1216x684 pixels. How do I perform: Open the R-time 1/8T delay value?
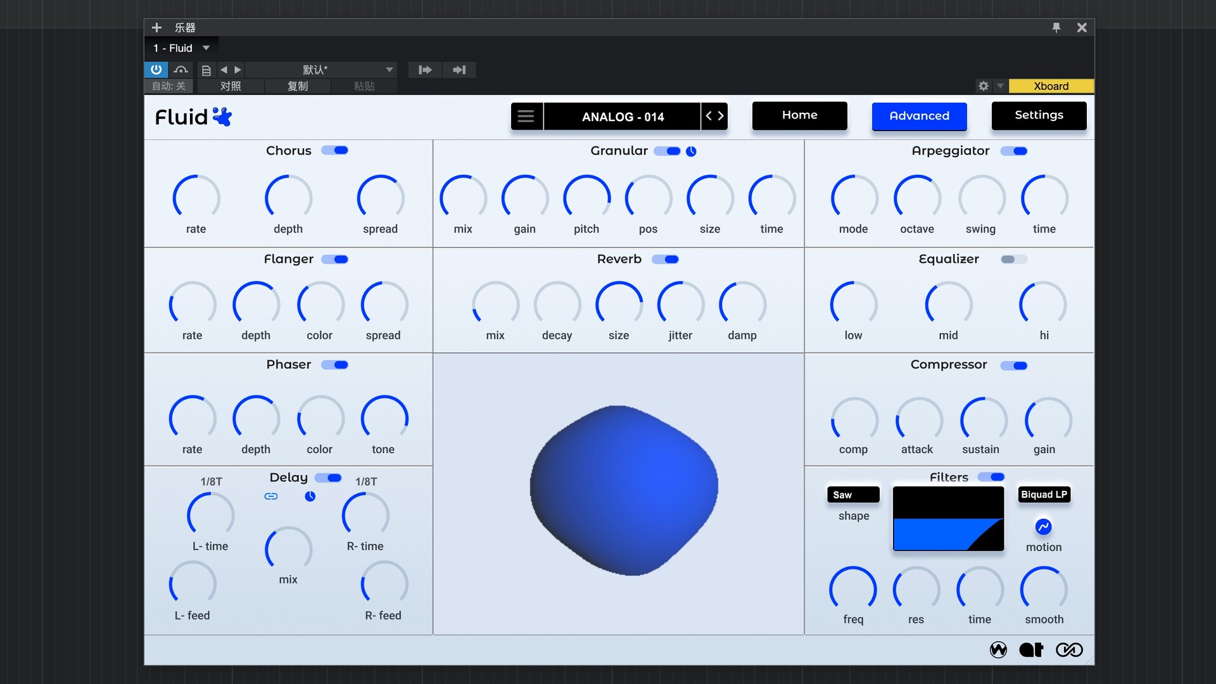click(365, 481)
